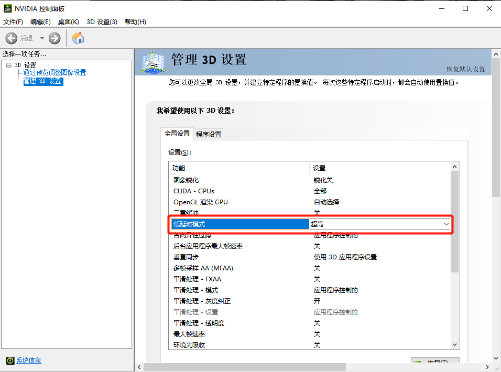The height and width of the screenshot is (372, 501).
Task: Click the 设置 column header
Action: point(379,168)
